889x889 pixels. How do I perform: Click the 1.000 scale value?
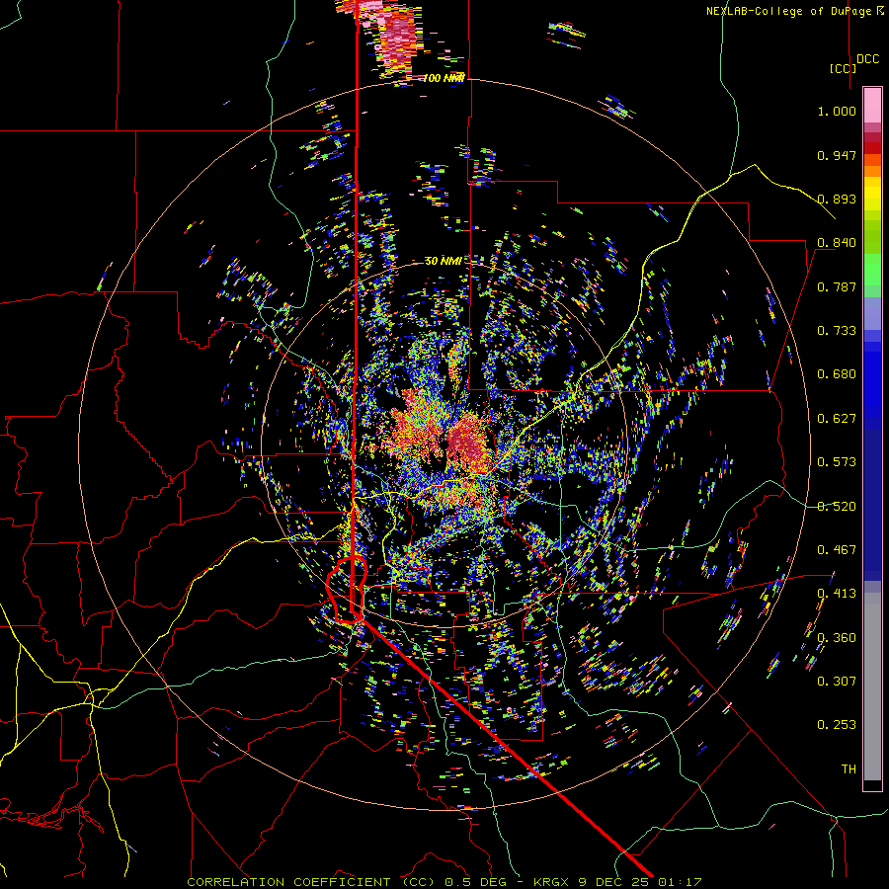click(x=837, y=111)
